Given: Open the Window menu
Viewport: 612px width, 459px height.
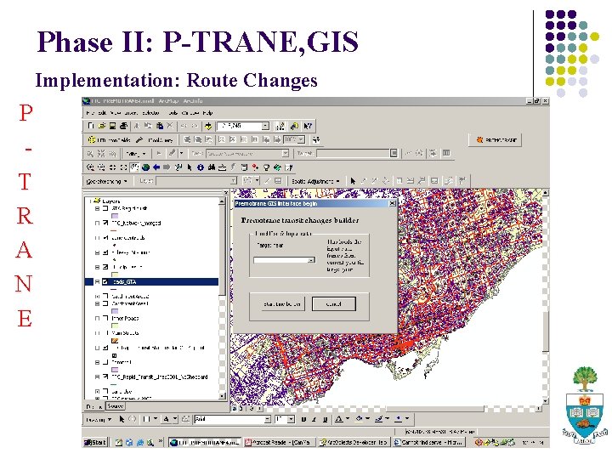Looking at the screenshot, I should point(191,113).
